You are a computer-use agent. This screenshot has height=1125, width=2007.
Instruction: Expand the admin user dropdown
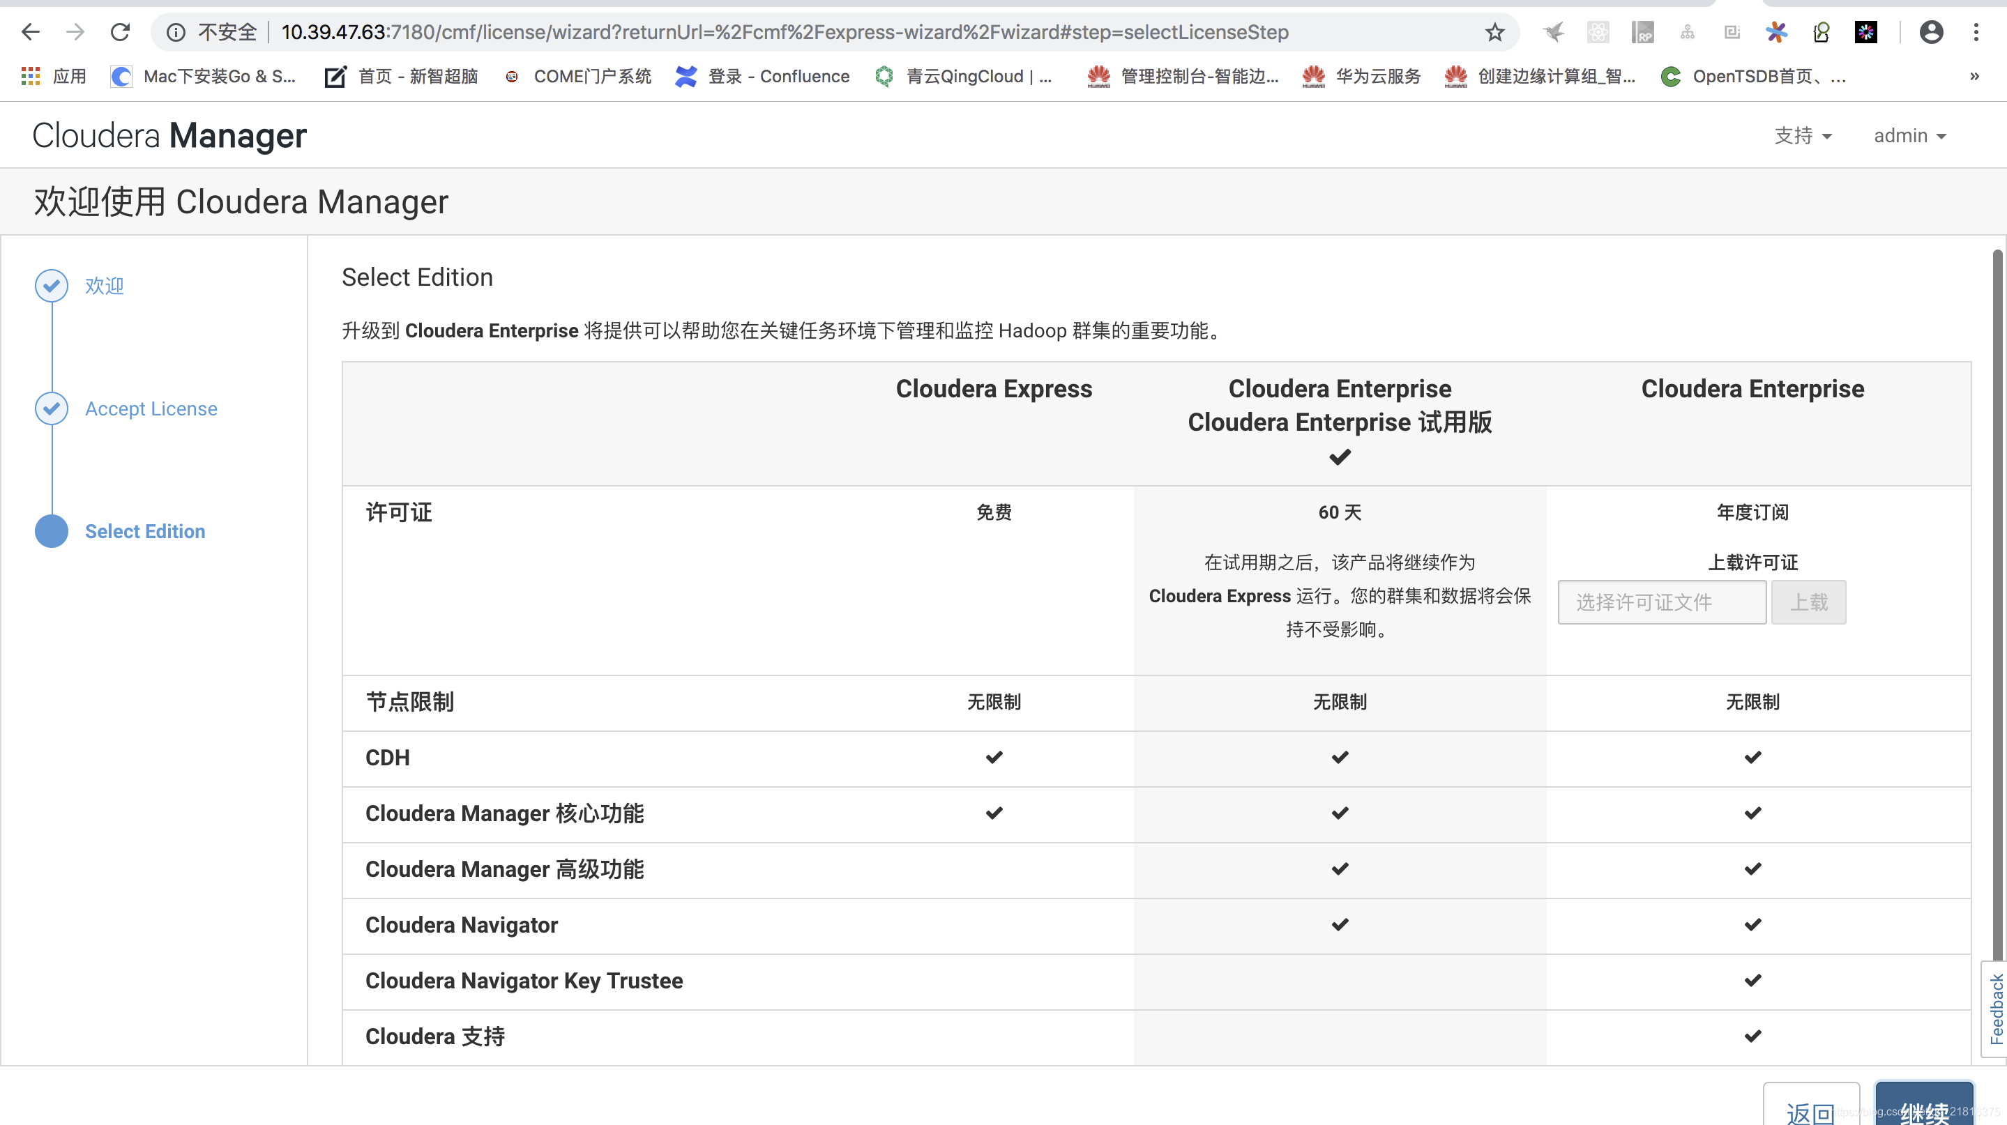[x=1909, y=135]
